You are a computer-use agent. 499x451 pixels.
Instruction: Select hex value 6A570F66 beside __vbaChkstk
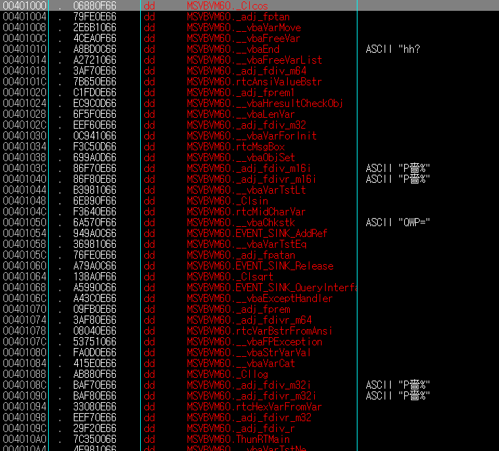point(95,222)
